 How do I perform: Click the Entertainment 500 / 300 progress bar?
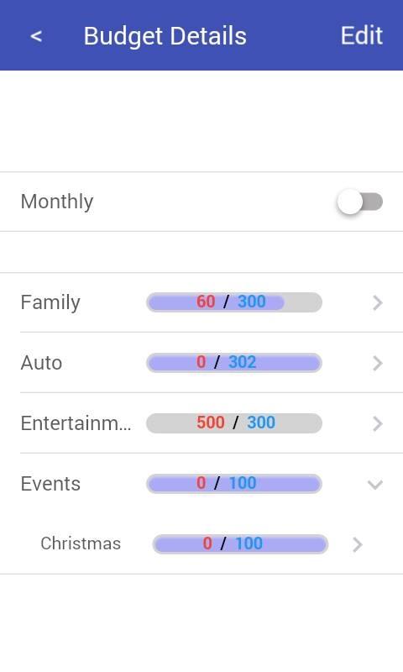tap(234, 423)
